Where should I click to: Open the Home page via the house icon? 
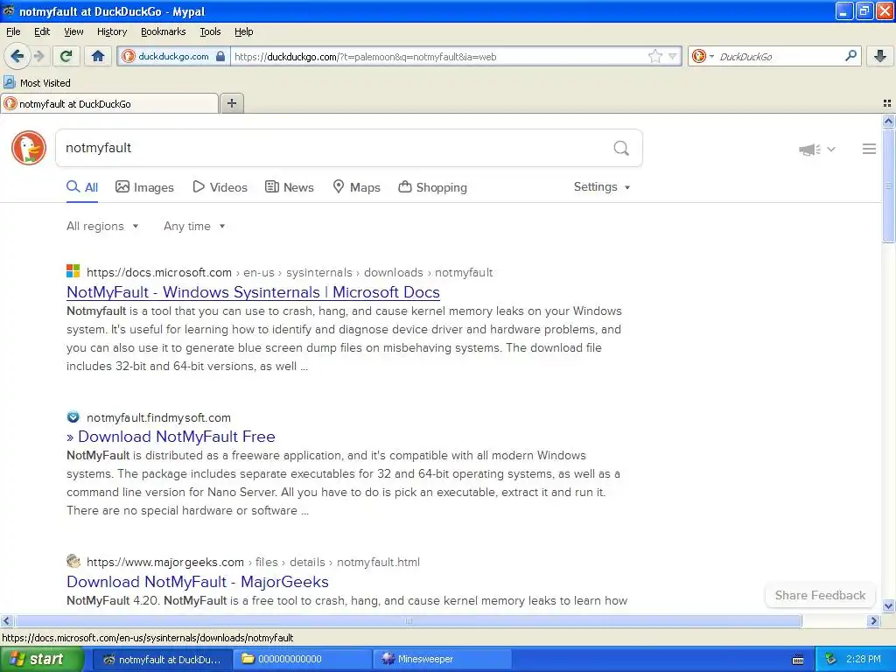98,56
